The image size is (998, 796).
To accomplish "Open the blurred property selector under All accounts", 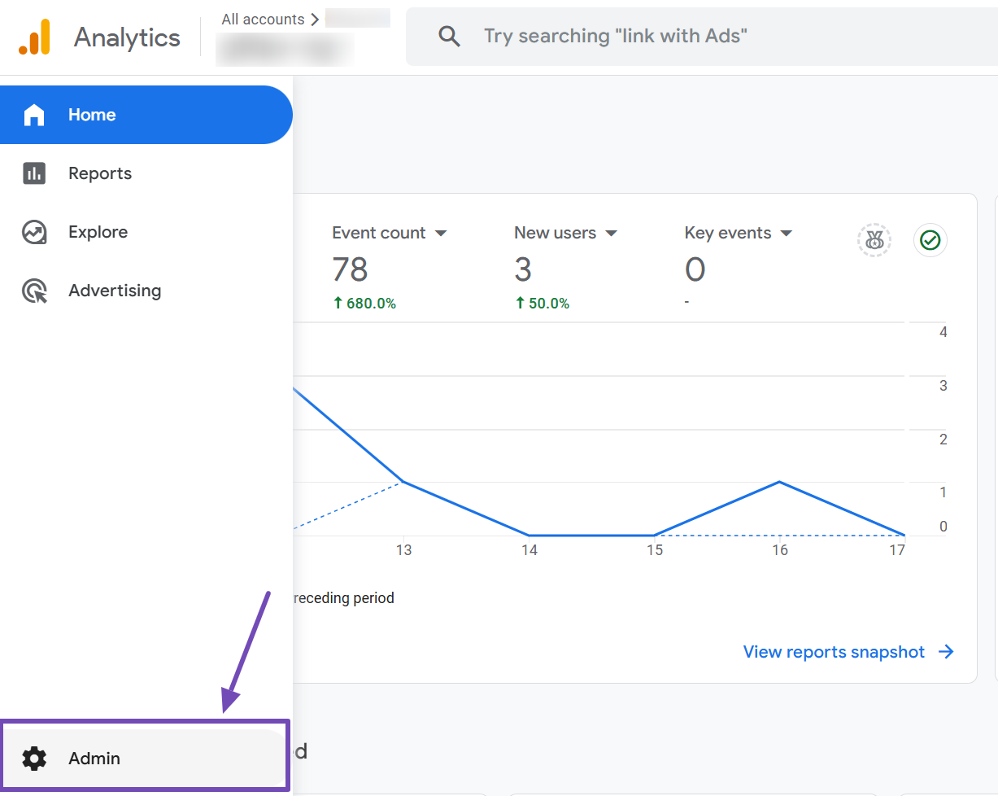I will tap(285, 50).
